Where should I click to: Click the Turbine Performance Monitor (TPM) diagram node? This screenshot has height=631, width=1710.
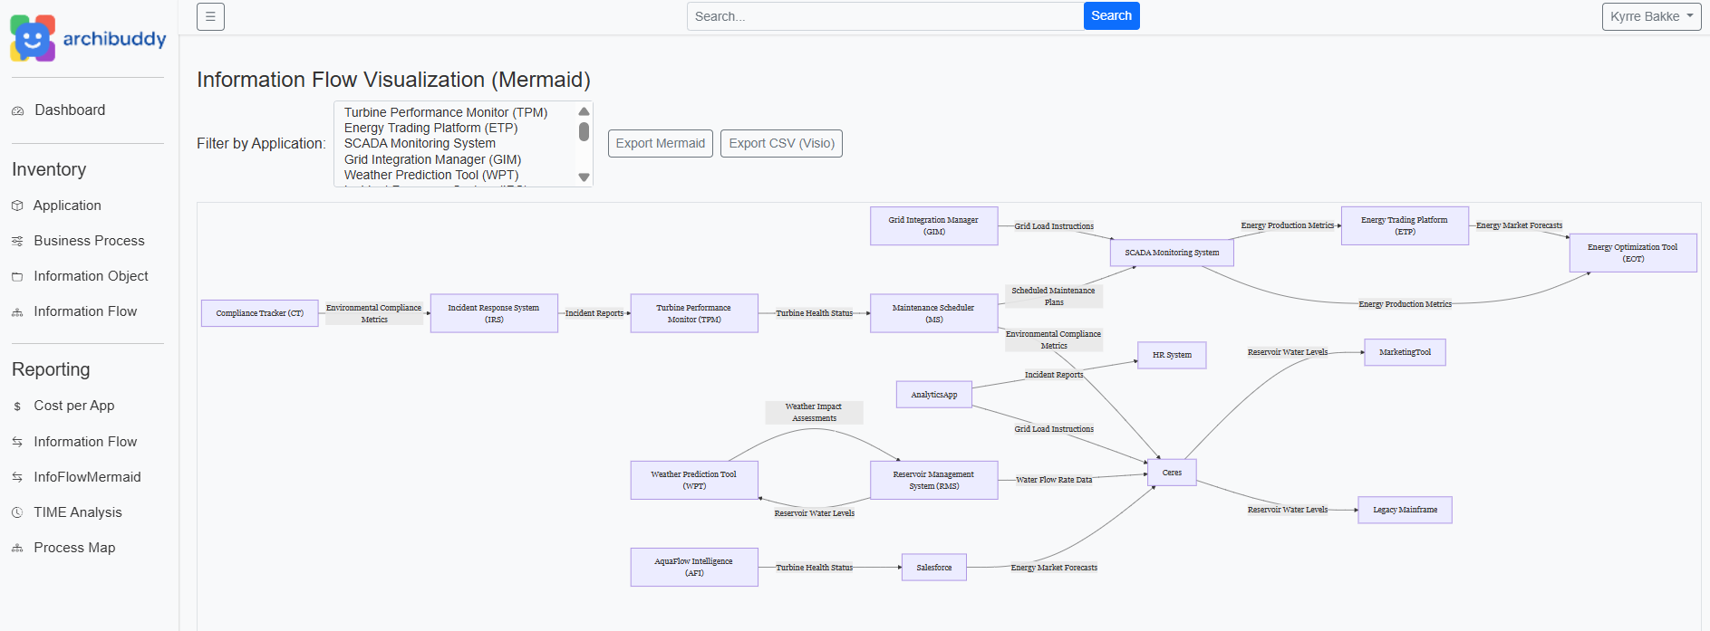(x=694, y=313)
